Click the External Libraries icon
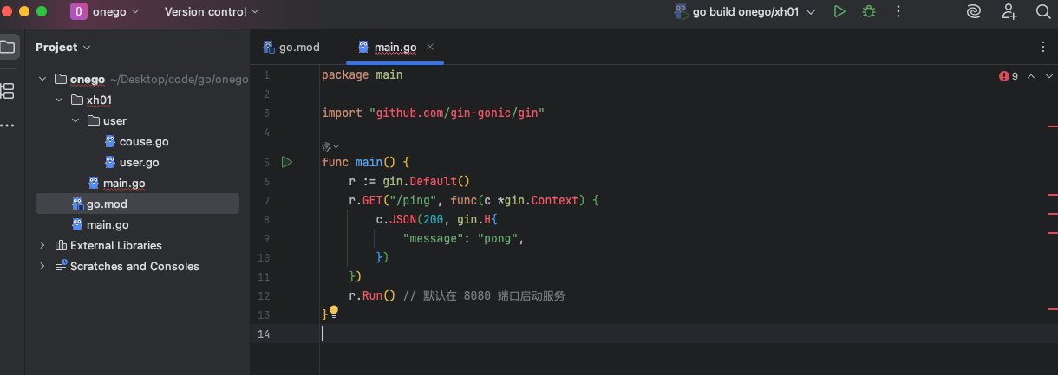Screen dimensions: 1058x375 [x=61, y=245]
